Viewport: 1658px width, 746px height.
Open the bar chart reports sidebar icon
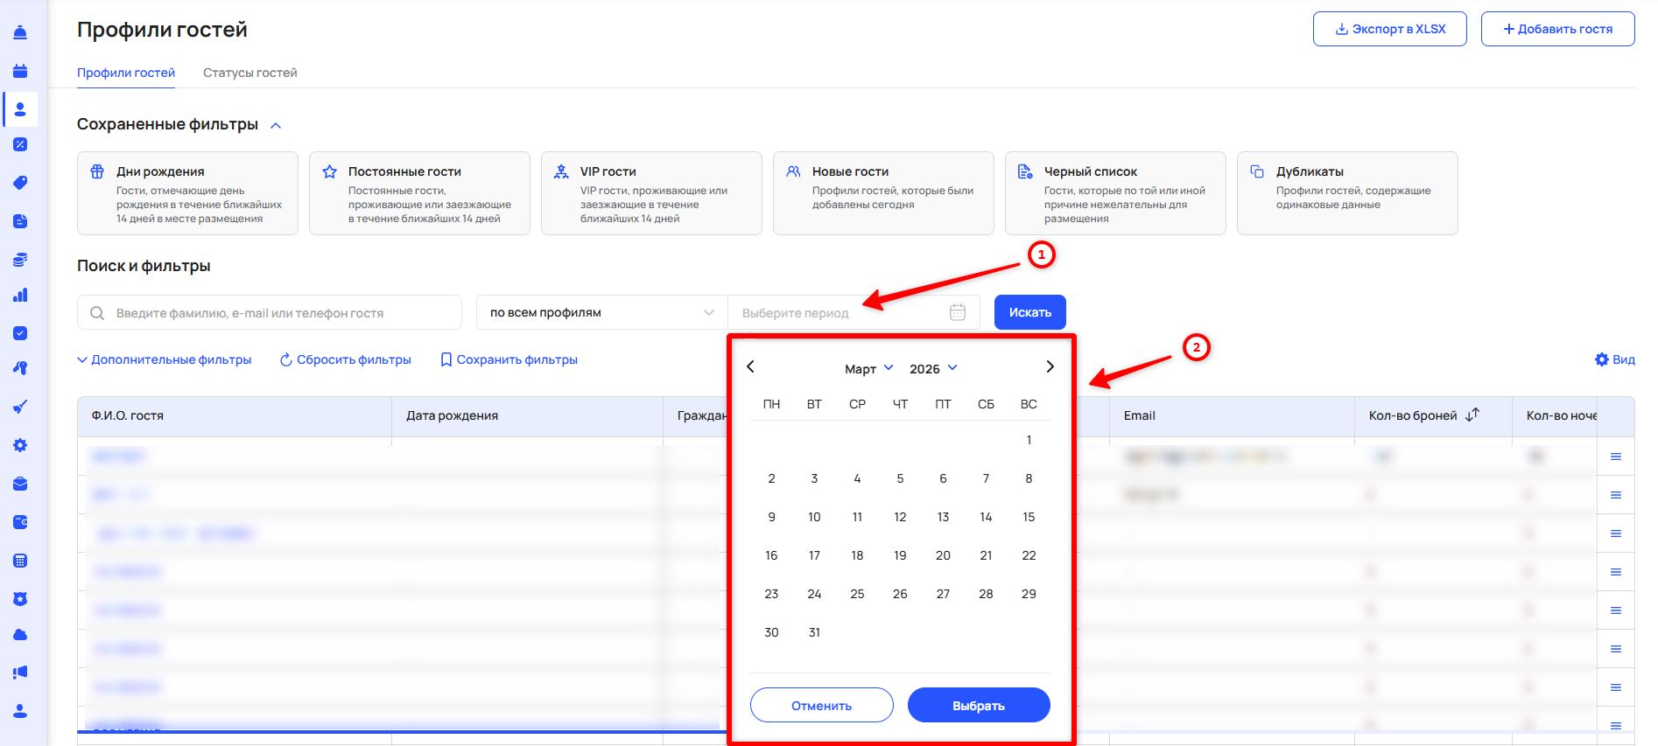tap(20, 295)
